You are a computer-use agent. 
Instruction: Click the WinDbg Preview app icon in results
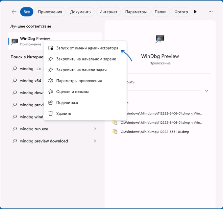point(15,41)
